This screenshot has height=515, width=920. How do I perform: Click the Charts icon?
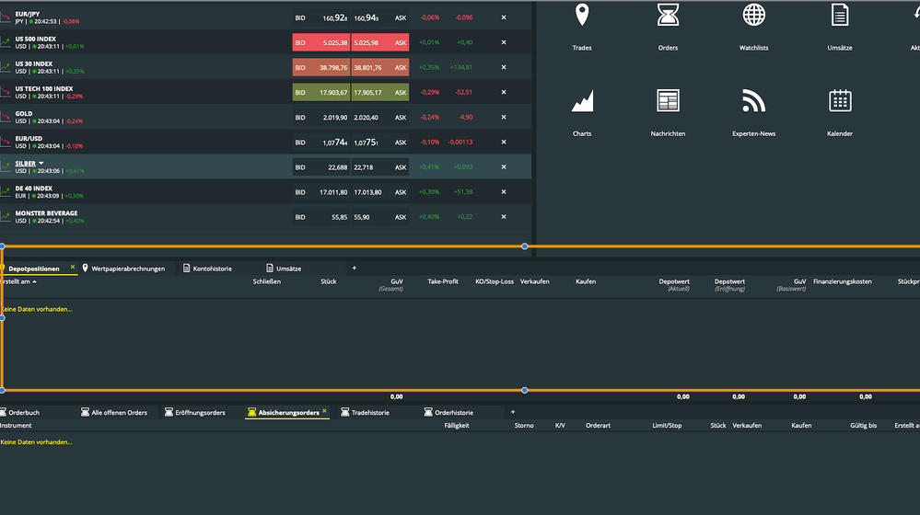pos(581,101)
